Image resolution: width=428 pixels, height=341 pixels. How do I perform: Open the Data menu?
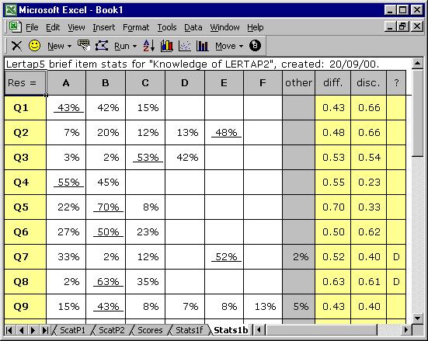pyautogui.click(x=193, y=27)
